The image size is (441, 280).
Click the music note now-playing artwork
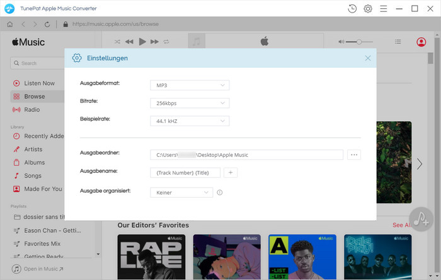[x=197, y=42]
